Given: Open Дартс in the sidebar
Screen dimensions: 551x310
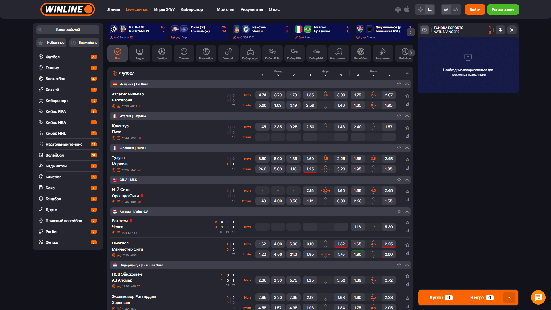Looking at the screenshot, I should tap(68, 210).
